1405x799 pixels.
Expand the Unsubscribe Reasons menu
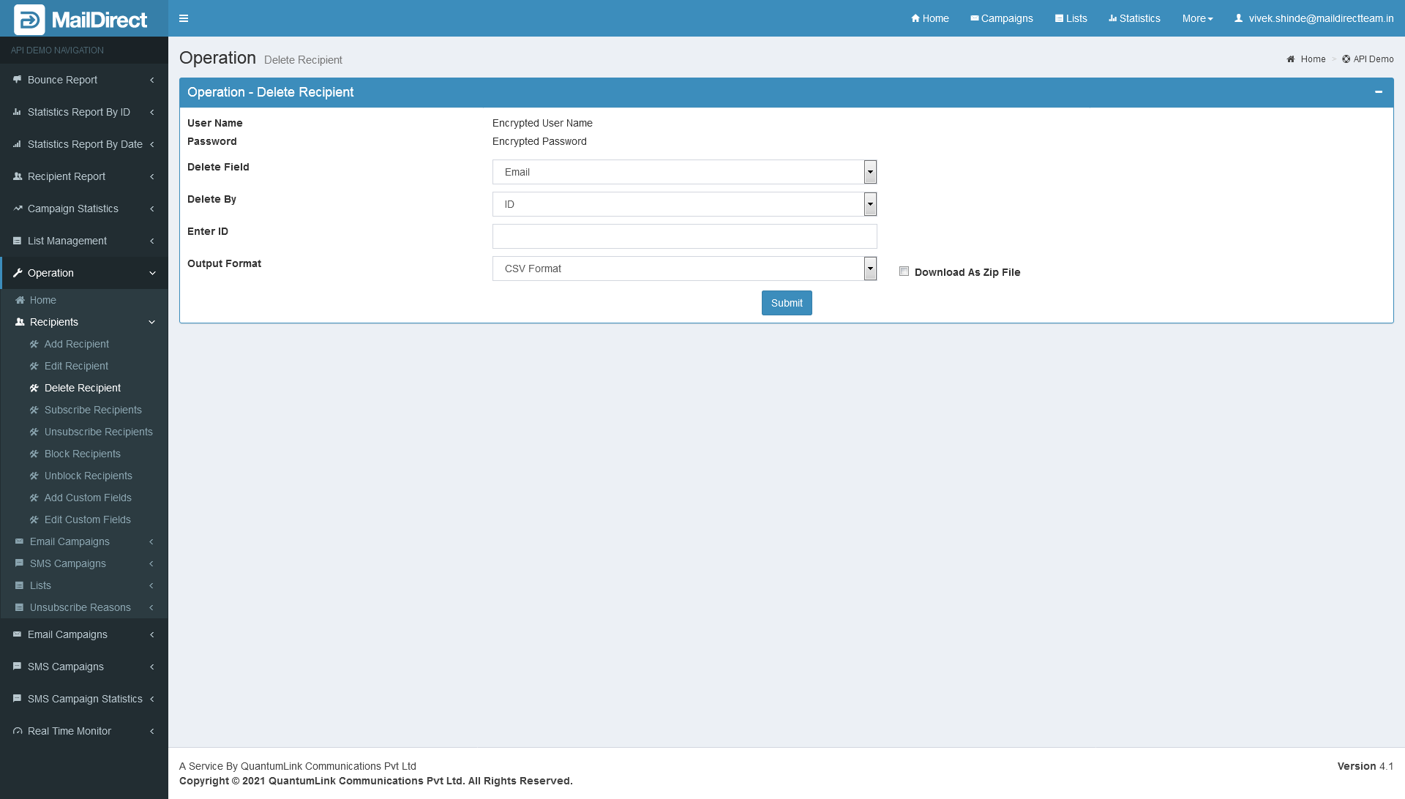(80, 607)
